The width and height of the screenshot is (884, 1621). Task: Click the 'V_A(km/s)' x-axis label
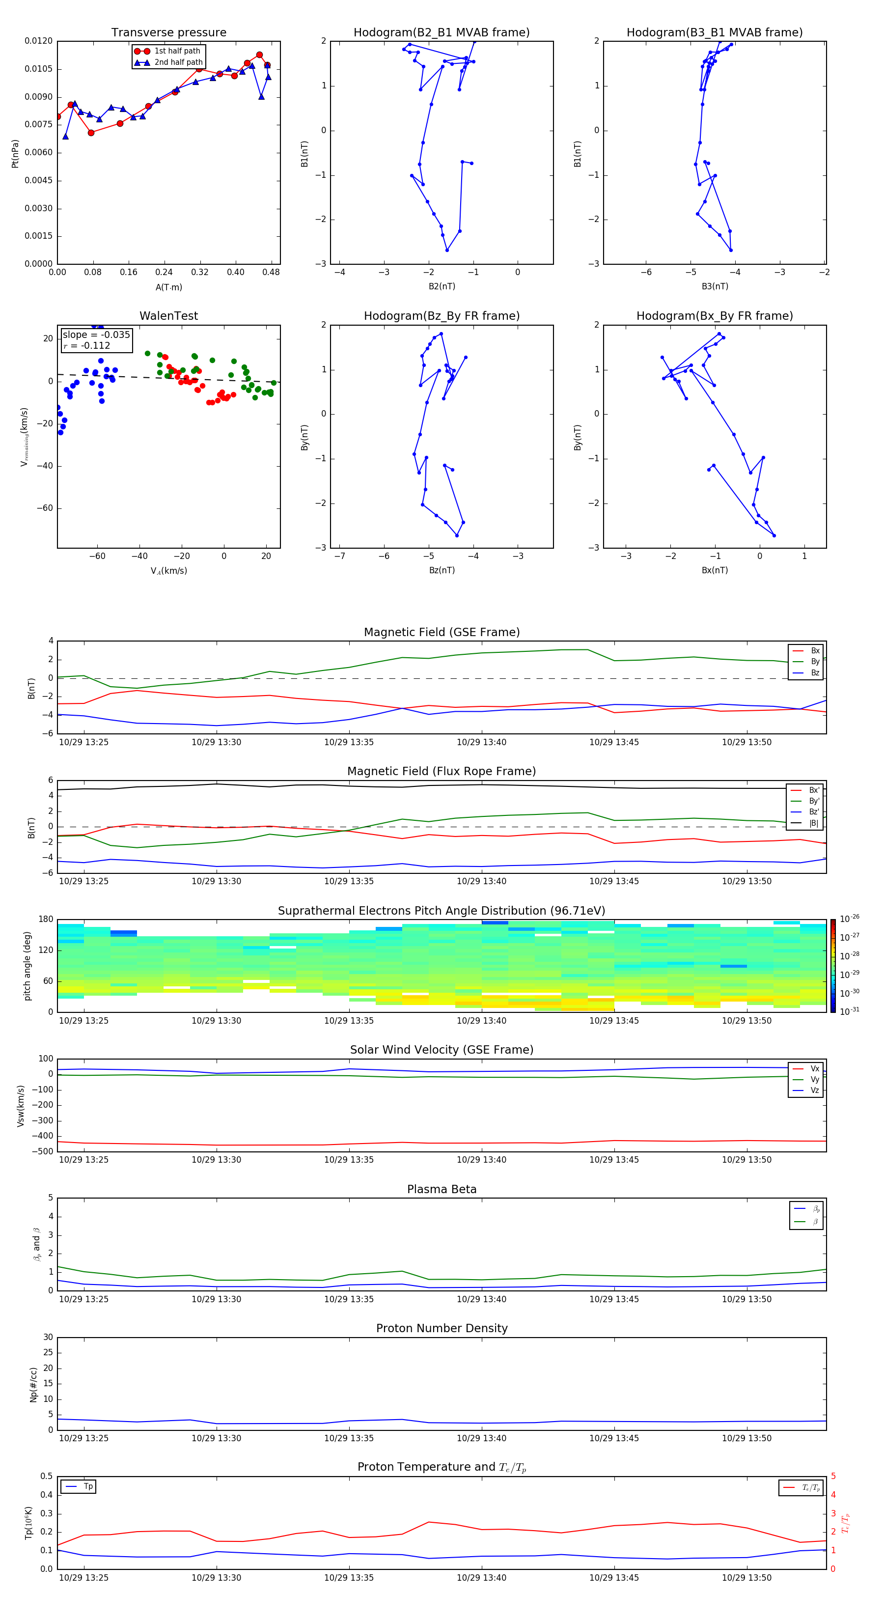click(x=168, y=571)
